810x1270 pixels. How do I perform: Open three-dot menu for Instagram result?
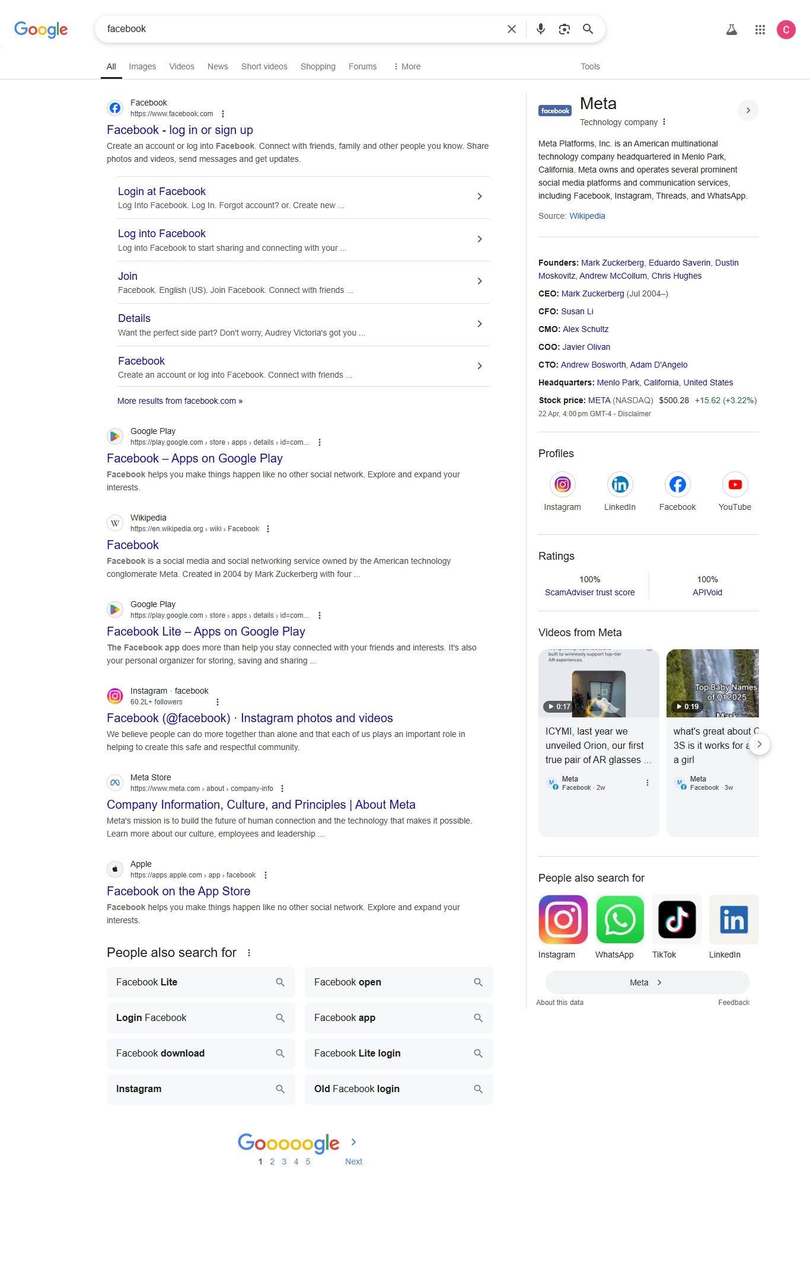(218, 702)
